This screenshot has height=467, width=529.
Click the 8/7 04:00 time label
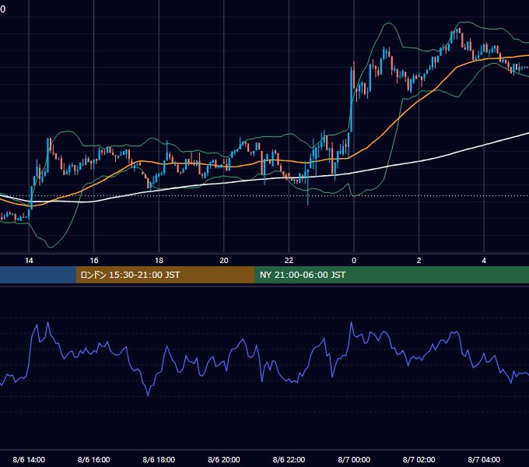(484, 459)
